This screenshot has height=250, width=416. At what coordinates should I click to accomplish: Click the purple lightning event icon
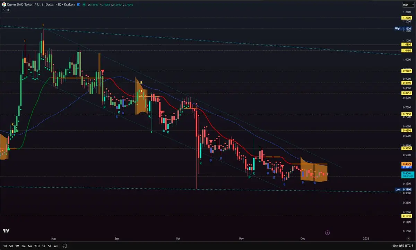[328, 232]
